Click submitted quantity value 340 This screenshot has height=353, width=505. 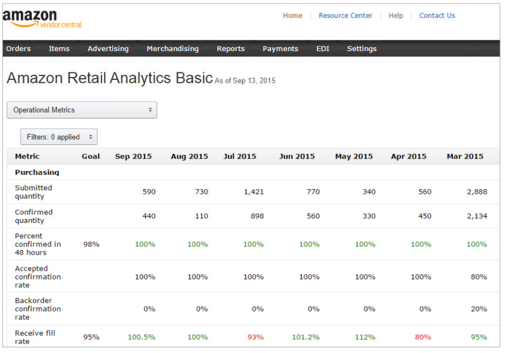pyautogui.click(x=369, y=192)
